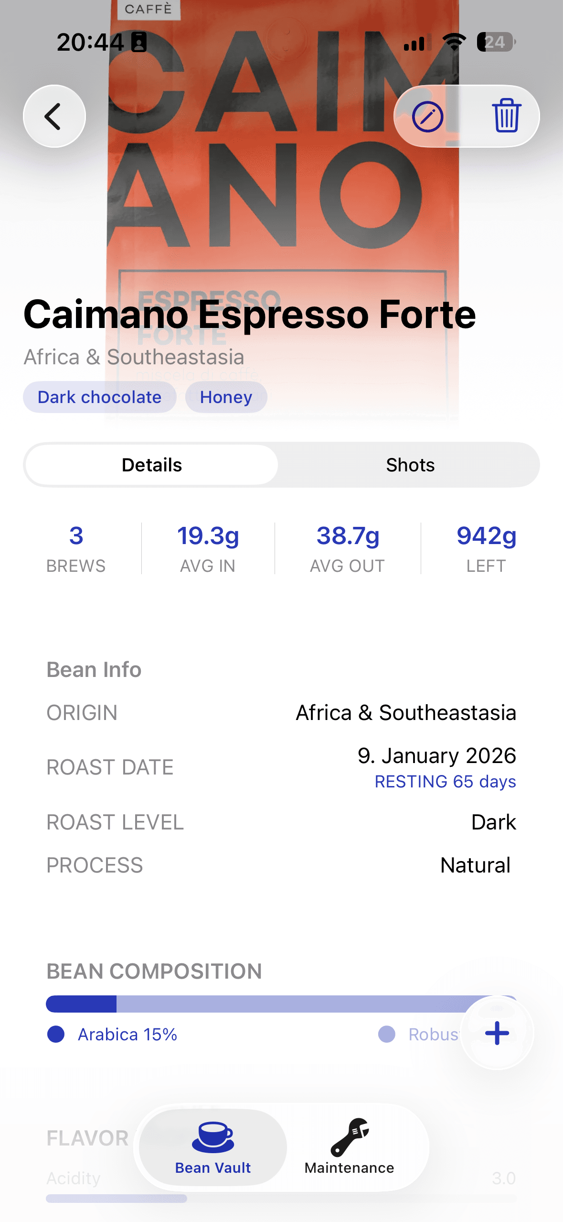Tap the back chevron button
Screen dimensions: 563x1222
point(54,116)
